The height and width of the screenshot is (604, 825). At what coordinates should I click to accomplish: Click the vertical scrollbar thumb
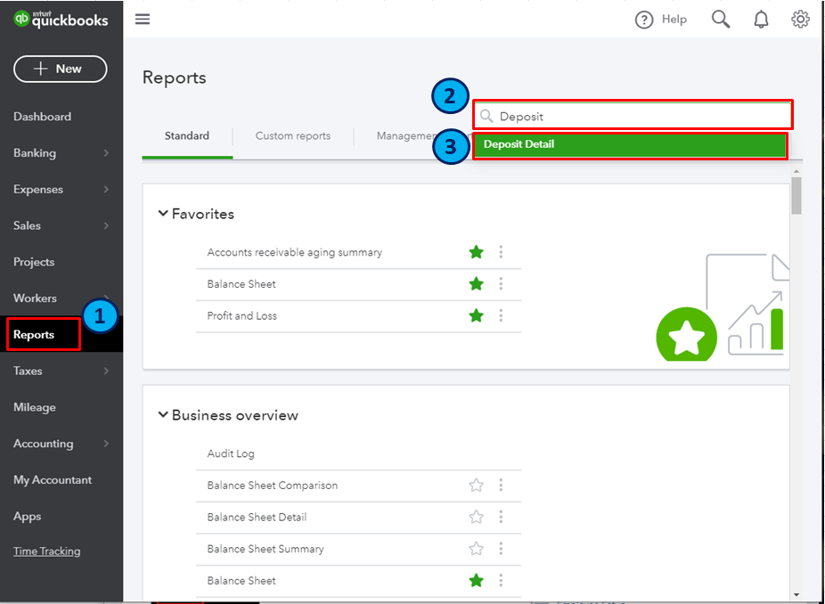pyautogui.click(x=796, y=195)
